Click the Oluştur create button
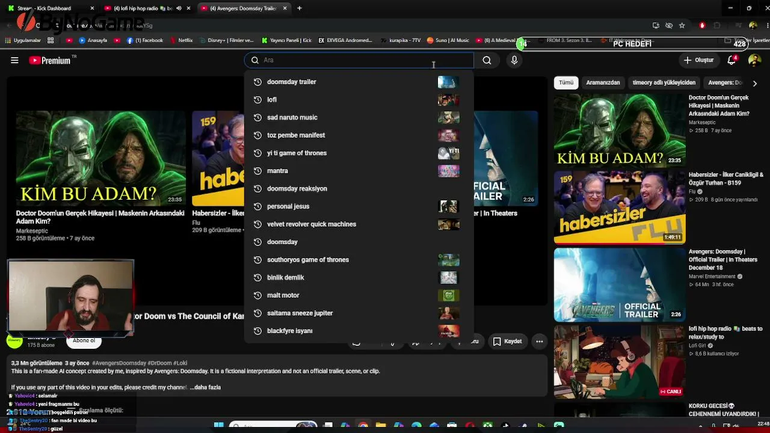 (x=698, y=60)
